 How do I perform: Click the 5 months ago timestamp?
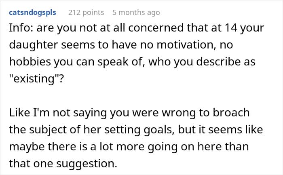[x=136, y=13]
